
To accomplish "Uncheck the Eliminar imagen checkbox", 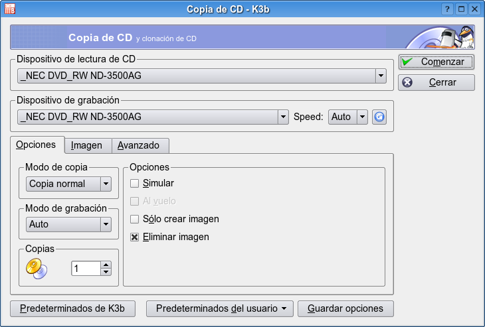I will [x=135, y=237].
